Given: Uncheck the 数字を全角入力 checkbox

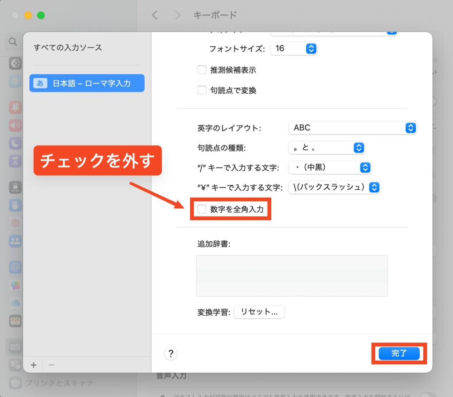Looking at the screenshot, I should [202, 209].
